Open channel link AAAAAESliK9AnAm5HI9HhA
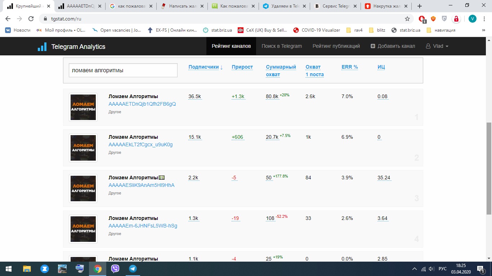Viewport: 492px width, 276px height. pyautogui.click(x=141, y=185)
